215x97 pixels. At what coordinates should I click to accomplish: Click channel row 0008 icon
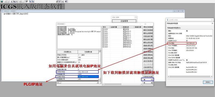coord(103,45)
